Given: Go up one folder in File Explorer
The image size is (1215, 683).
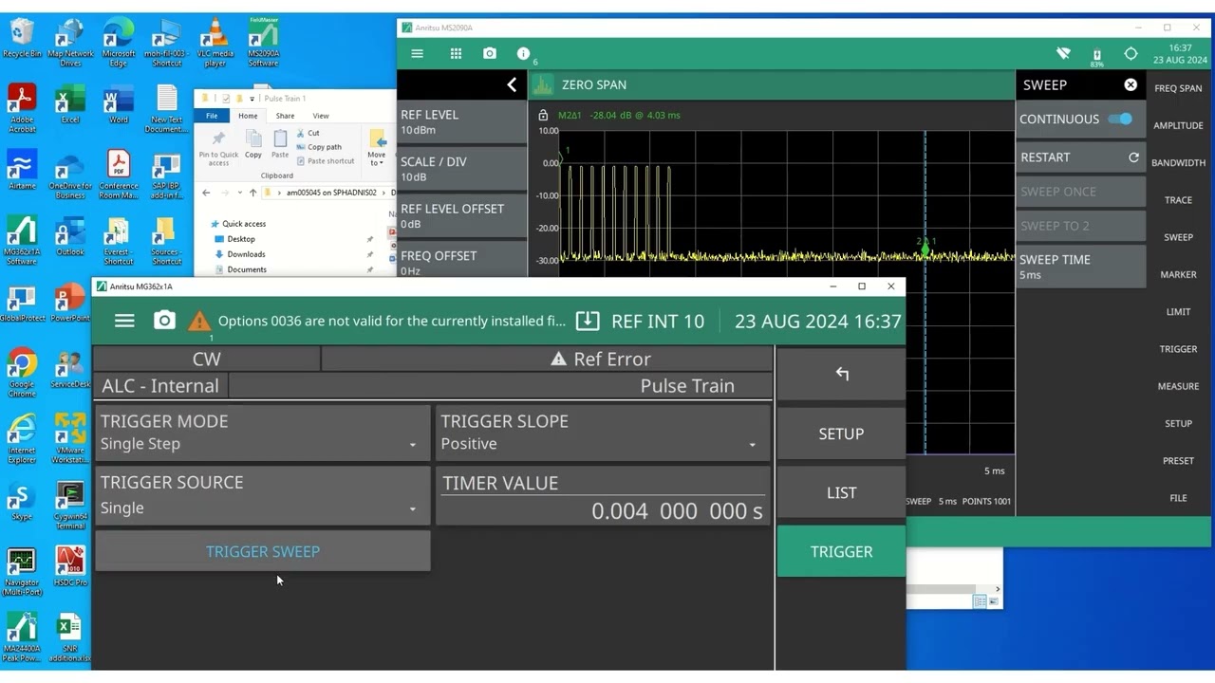Looking at the screenshot, I should click(252, 193).
